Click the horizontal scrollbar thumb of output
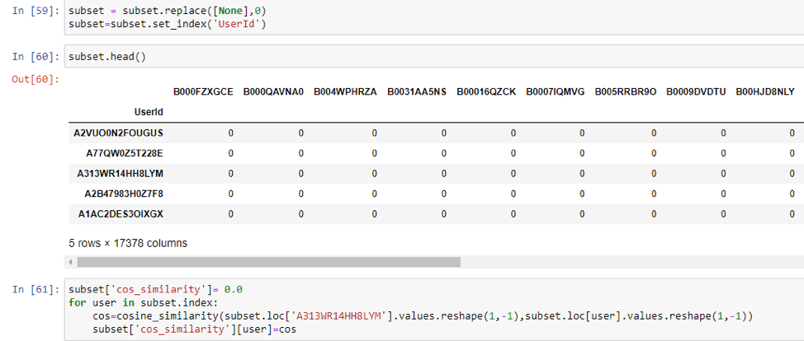 tap(268, 262)
